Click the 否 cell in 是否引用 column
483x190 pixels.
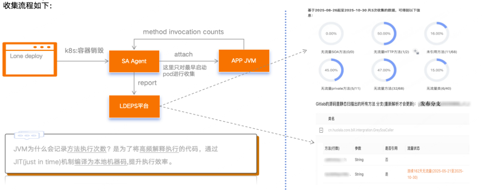(x=386, y=160)
